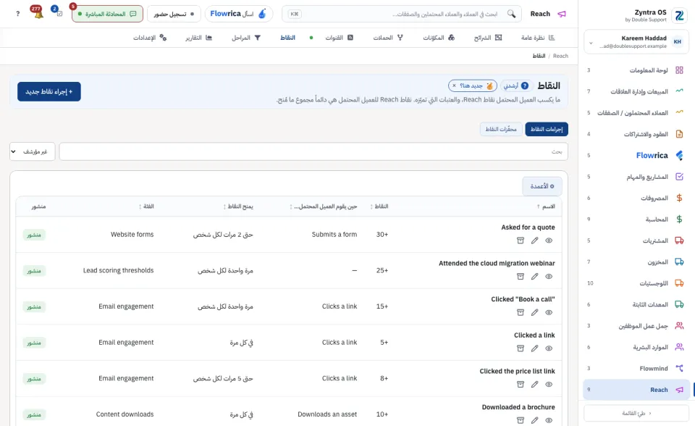Open the غير مؤرشف filter dropdown

tap(33, 151)
